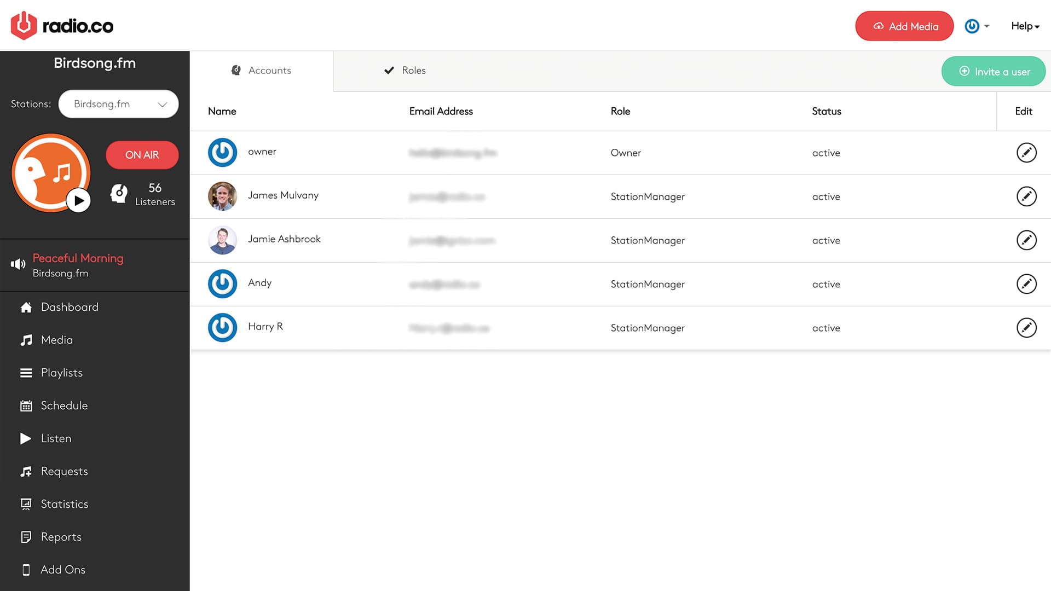Click the Media music note icon

click(26, 340)
